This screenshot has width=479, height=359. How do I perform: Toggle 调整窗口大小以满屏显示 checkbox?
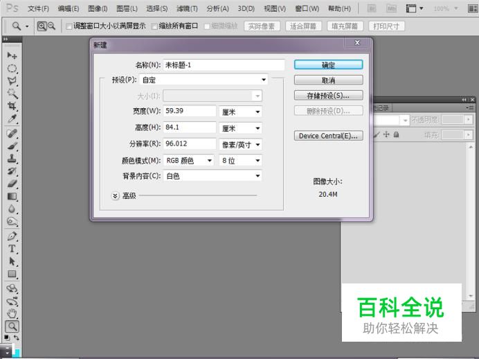[69, 26]
